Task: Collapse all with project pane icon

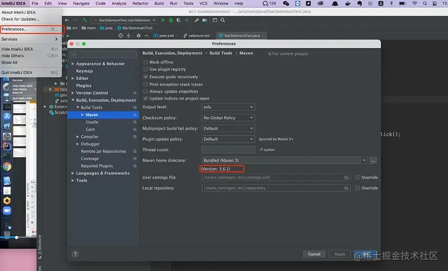Action: [129, 36]
